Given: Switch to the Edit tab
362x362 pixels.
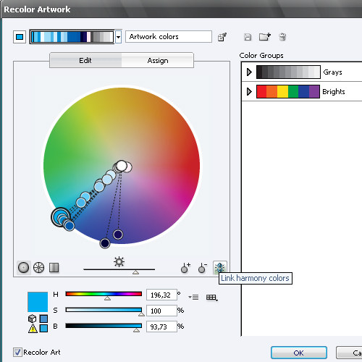Looking at the screenshot, I should click(x=85, y=60).
